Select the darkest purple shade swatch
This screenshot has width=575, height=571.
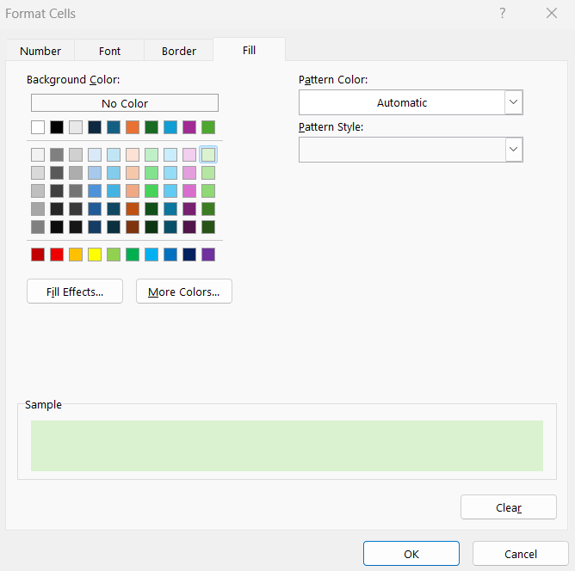tap(189, 227)
